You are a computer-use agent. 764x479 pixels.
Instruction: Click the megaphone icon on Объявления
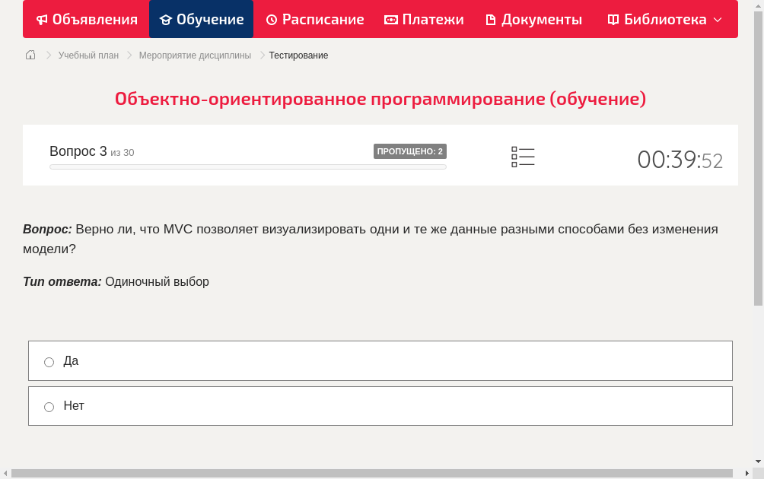click(42, 19)
